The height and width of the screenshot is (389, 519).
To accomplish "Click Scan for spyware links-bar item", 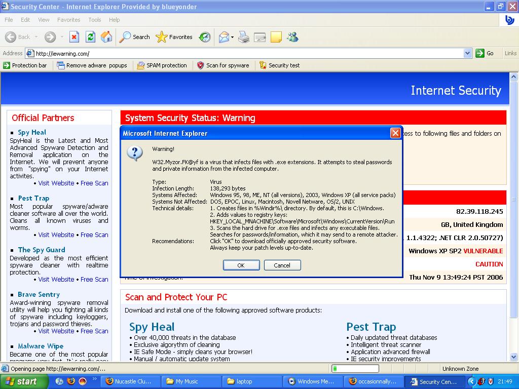I will [223, 65].
